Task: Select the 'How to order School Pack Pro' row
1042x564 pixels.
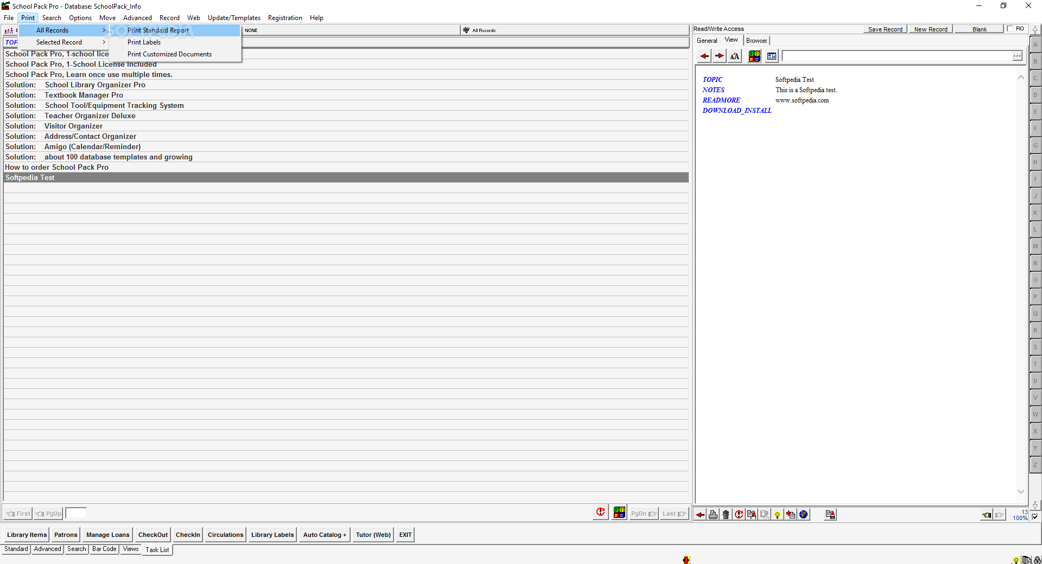Action: click(x=346, y=168)
